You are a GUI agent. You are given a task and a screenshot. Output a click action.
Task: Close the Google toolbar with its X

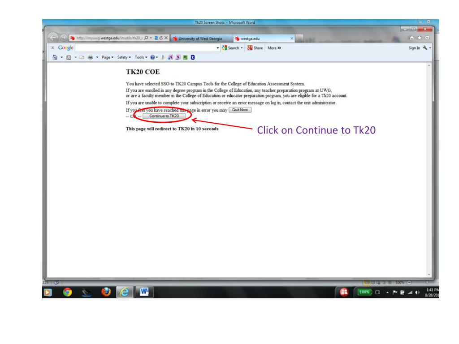pos(53,47)
